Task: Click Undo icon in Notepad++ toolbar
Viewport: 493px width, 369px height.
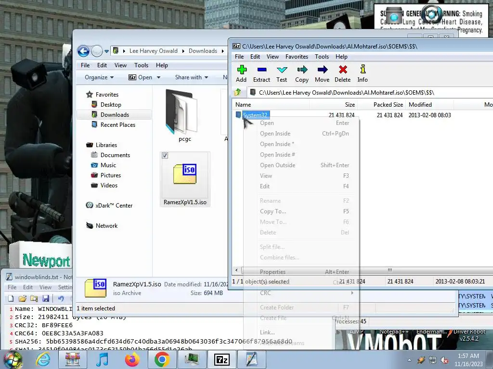Action: tap(61, 298)
